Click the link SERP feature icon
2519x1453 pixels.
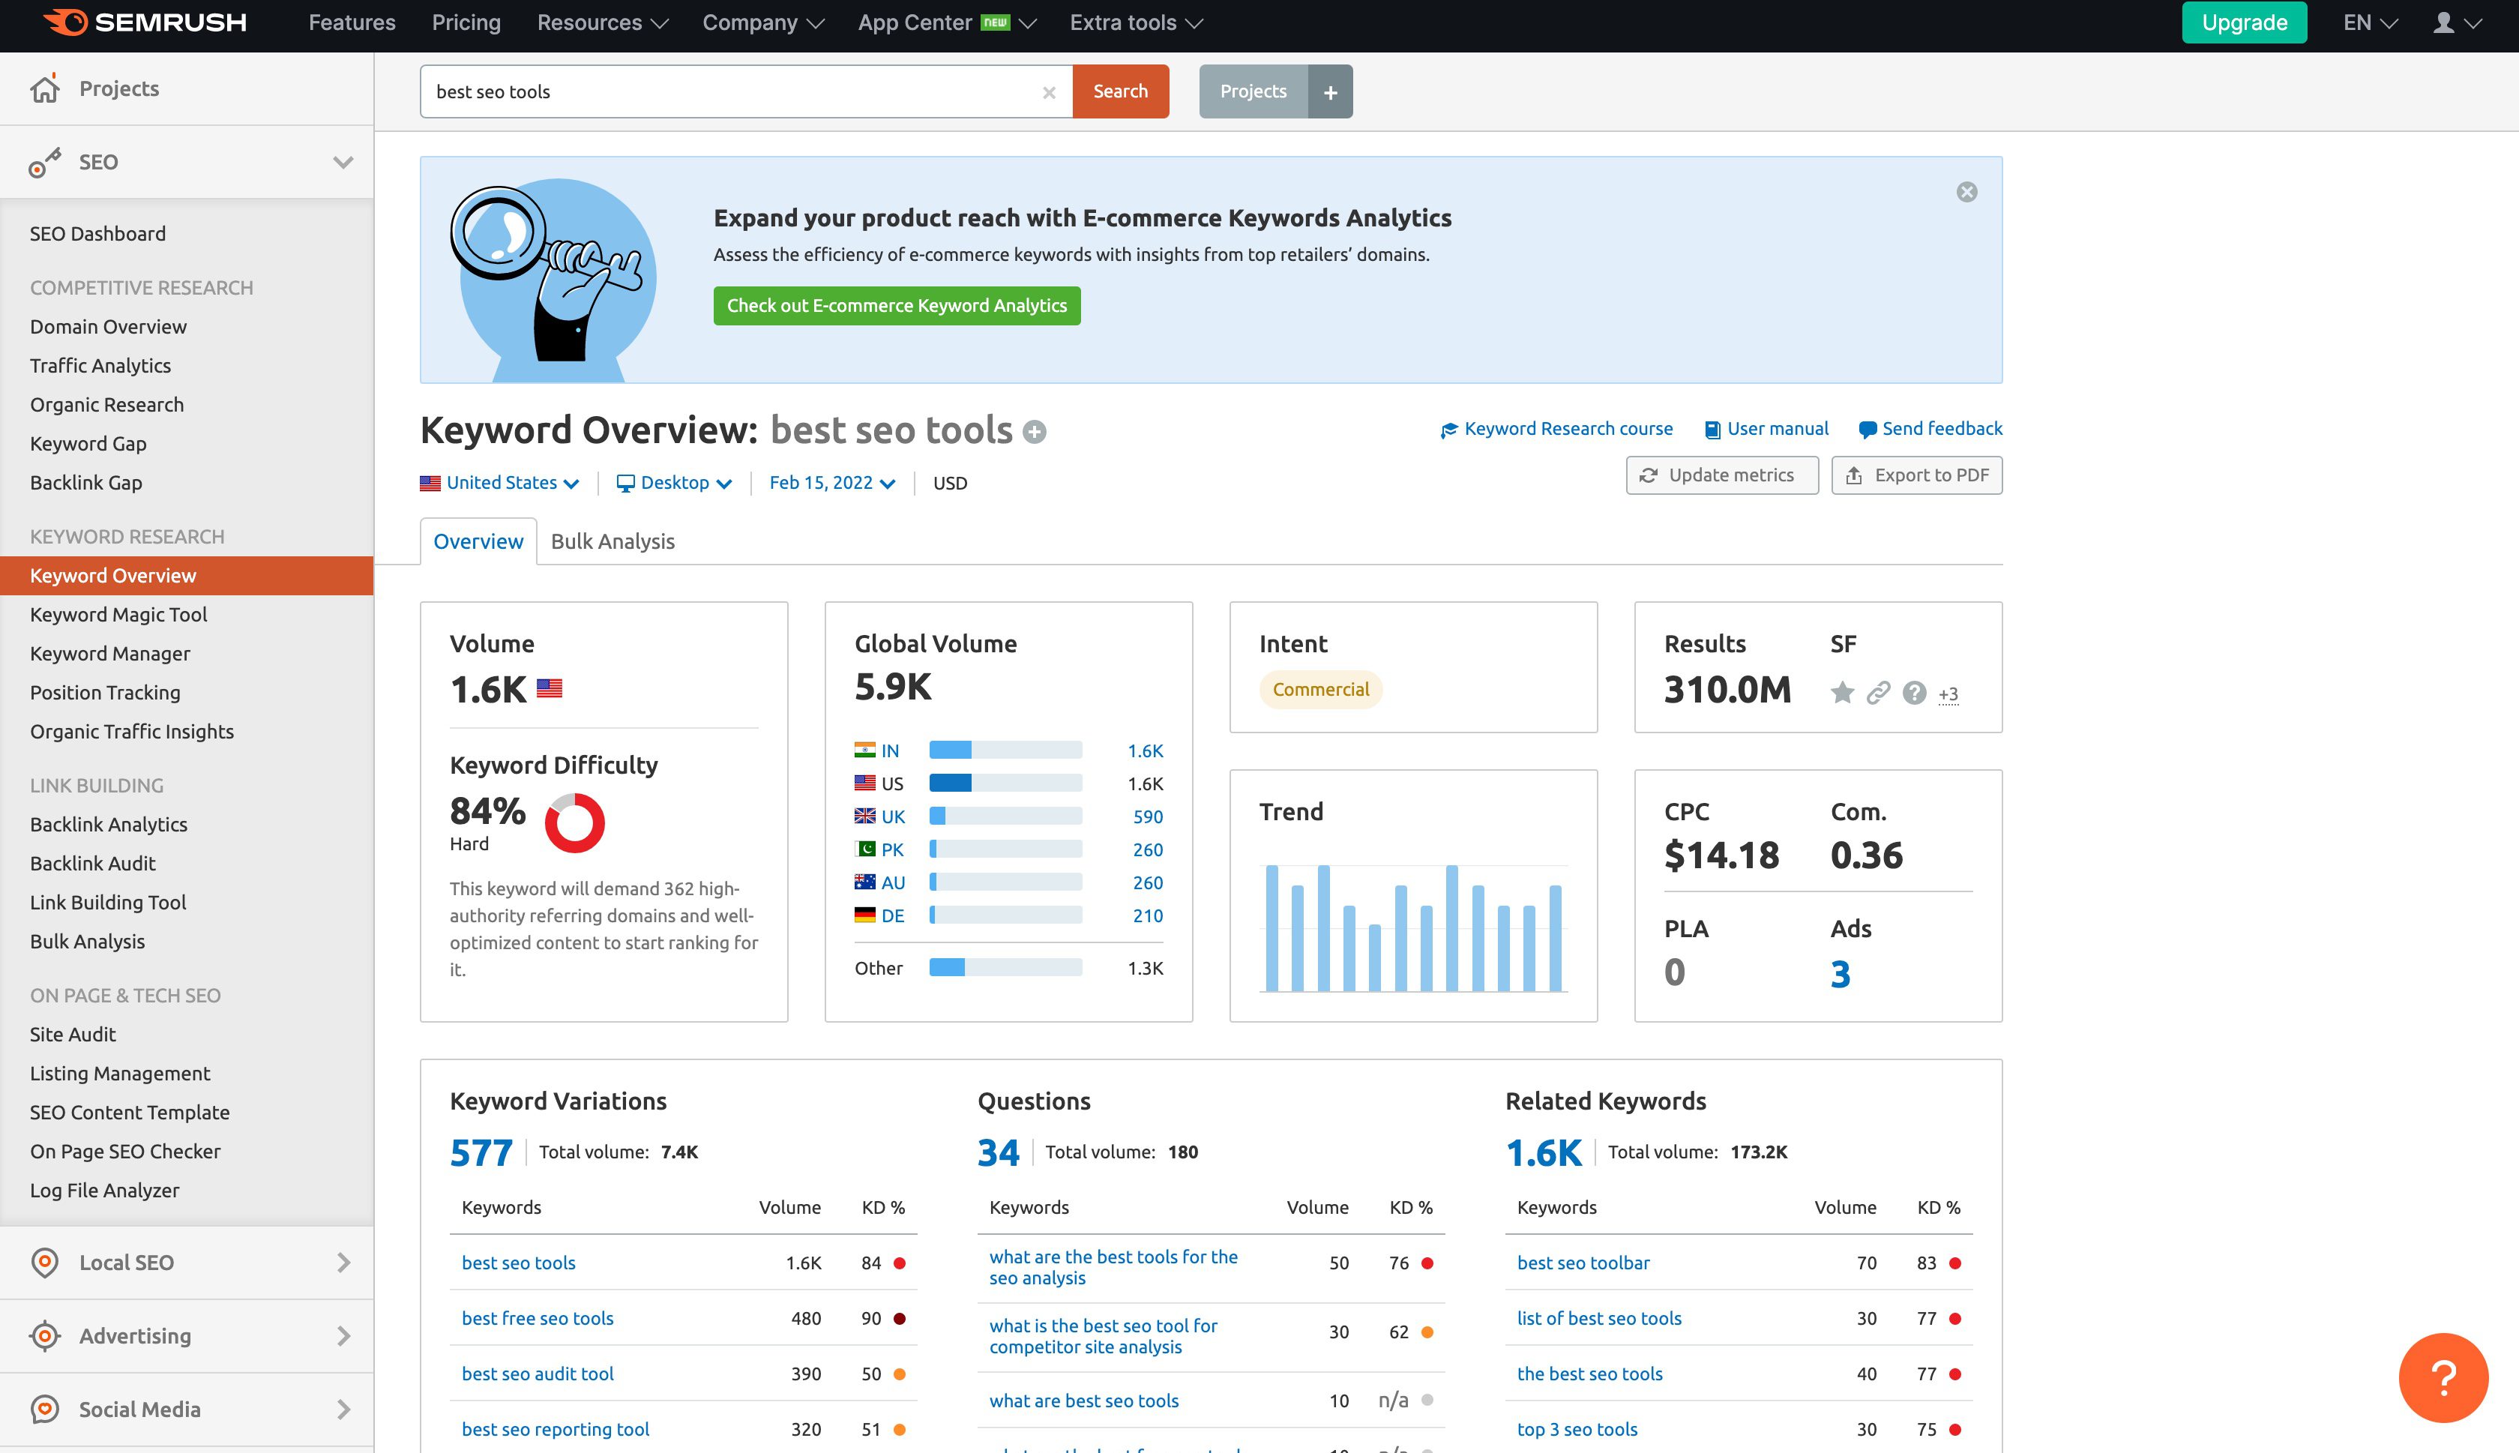tap(1877, 693)
